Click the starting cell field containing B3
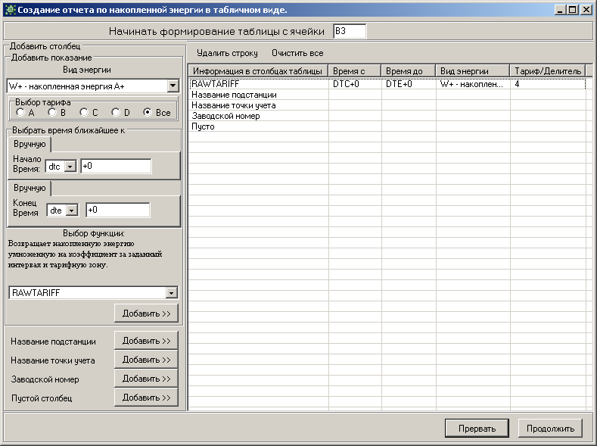Viewport: 597px width, 446px height. [350, 31]
